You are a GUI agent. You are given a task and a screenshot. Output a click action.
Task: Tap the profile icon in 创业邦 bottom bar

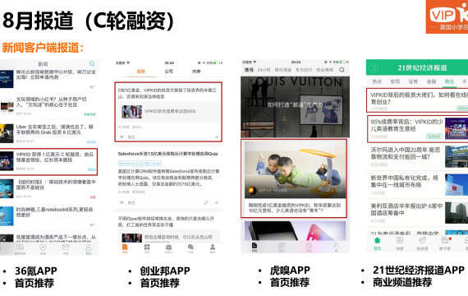tap(213, 247)
